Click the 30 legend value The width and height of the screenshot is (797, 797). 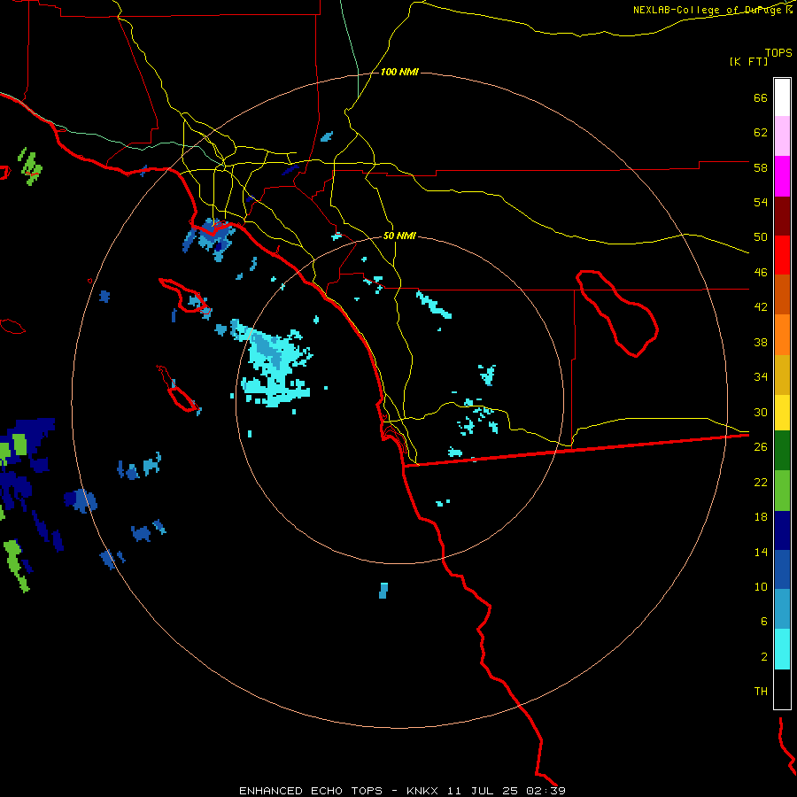761,412
